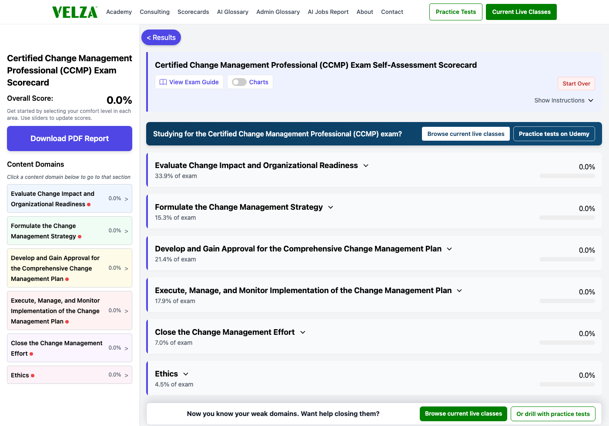Viewport: 609px width, 426px height.
Task: Click the Overall Score 0.0% value
Action: (x=119, y=100)
